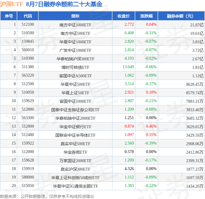The image size is (205, 199).
Task: Click balance value 8628.45万
Action: 195,84
